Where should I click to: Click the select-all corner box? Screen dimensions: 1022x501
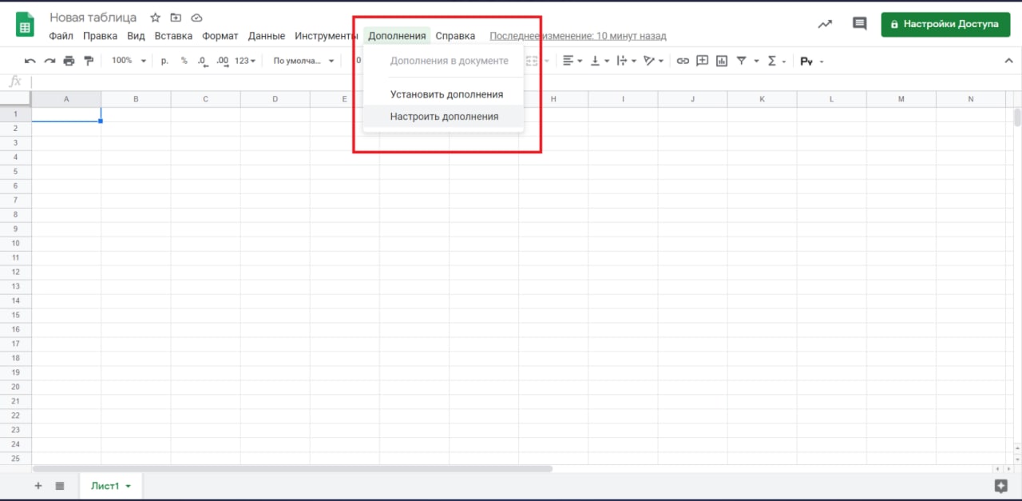pyautogui.click(x=16, y=99)
